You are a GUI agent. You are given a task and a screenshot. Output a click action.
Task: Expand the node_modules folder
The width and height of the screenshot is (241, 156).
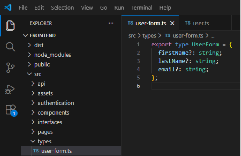pos(52,55)
